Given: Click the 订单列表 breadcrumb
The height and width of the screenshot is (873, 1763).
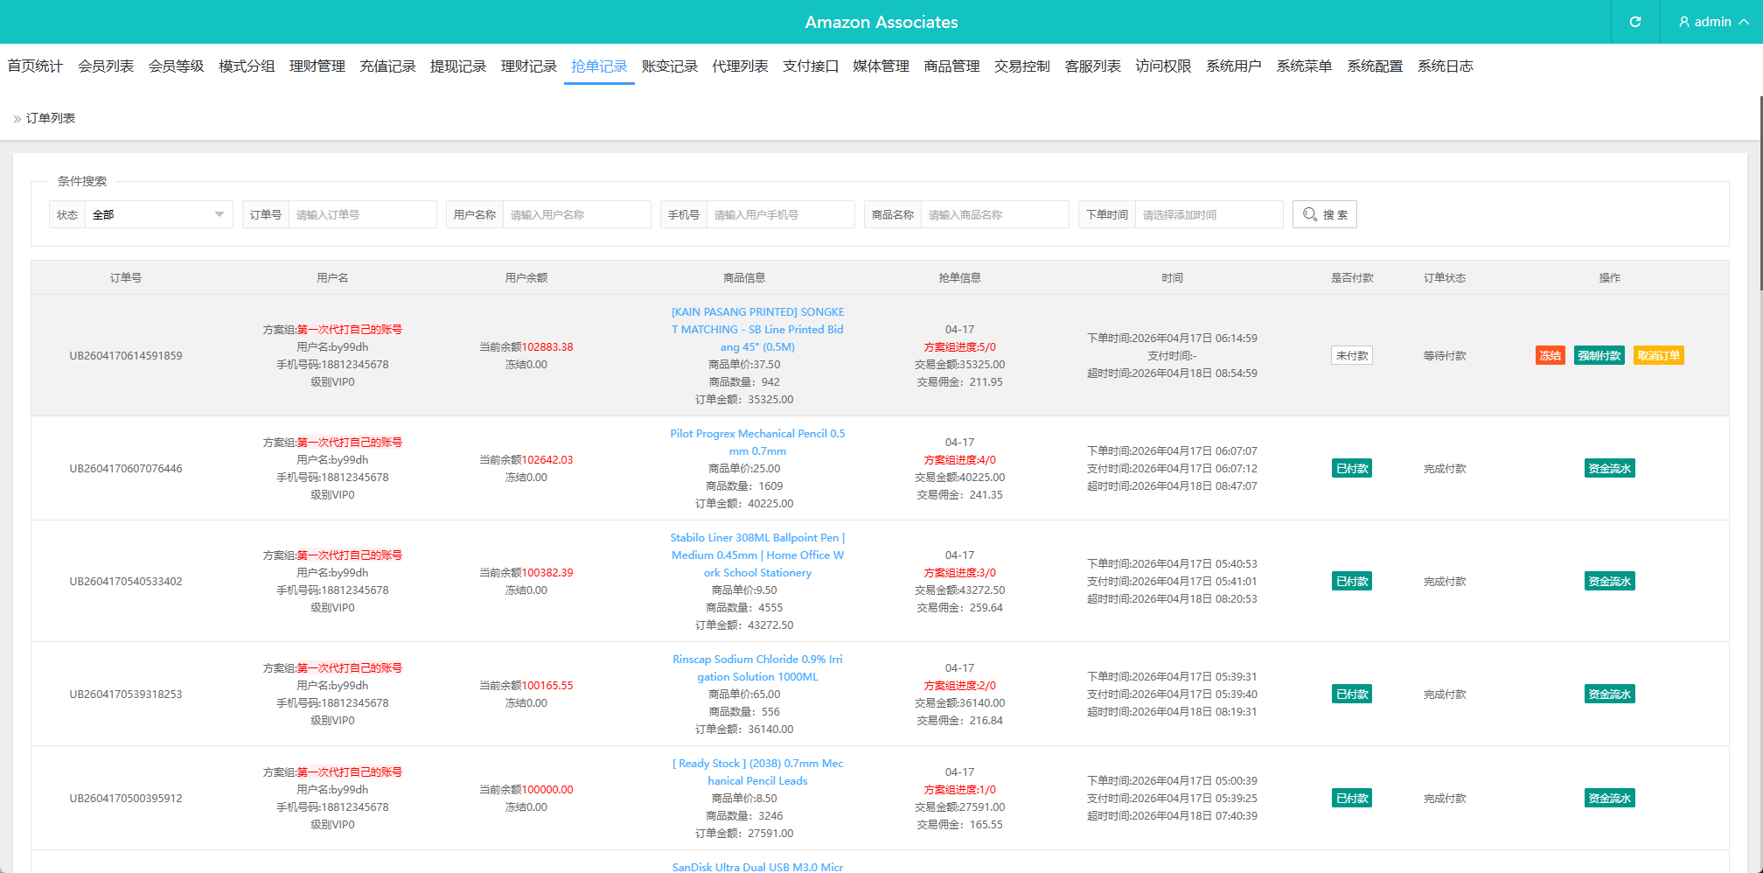Looking at the screenshot, I should tap(51, 118).
